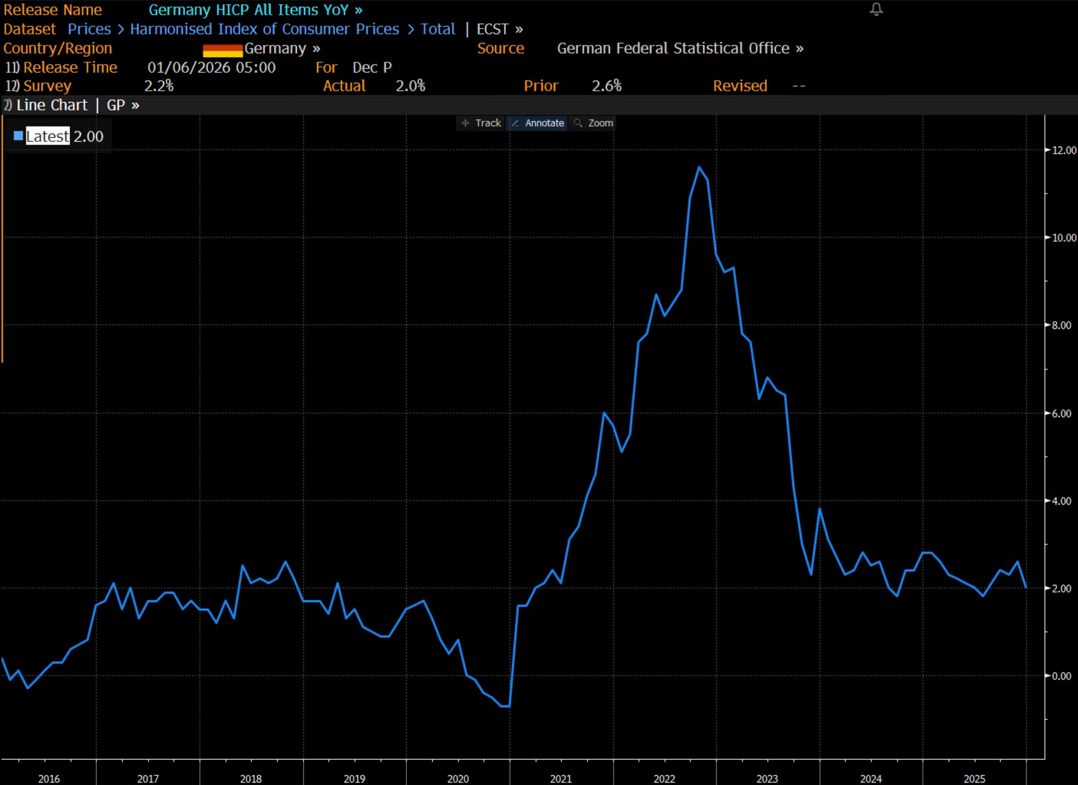Click the German flag icon

pos(223,50)
